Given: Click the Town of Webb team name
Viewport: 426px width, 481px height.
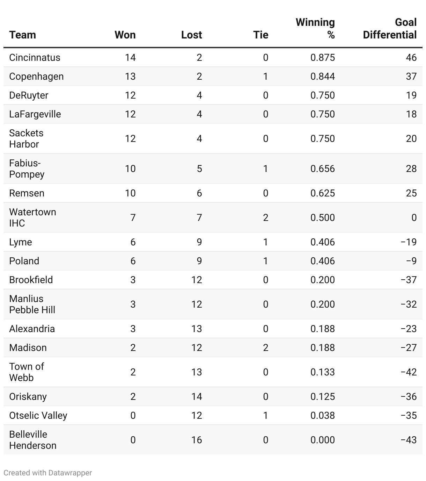Looking at the screenshot, I should tap(27, 372).
